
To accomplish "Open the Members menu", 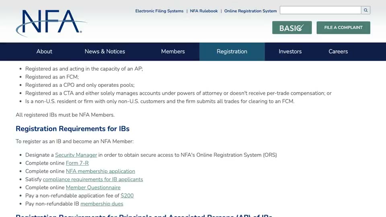I will click(x=173, y=51).
